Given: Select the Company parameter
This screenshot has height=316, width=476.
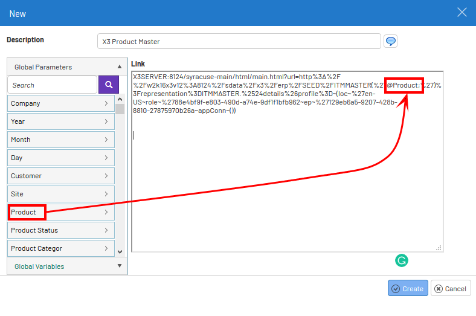Looking at the screenshot, I should click(x=60, y=103).
